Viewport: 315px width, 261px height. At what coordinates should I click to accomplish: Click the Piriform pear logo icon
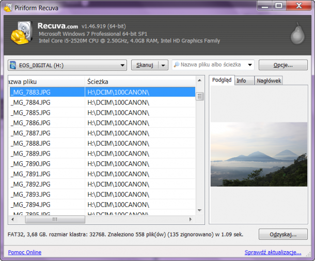coord(297,34)
